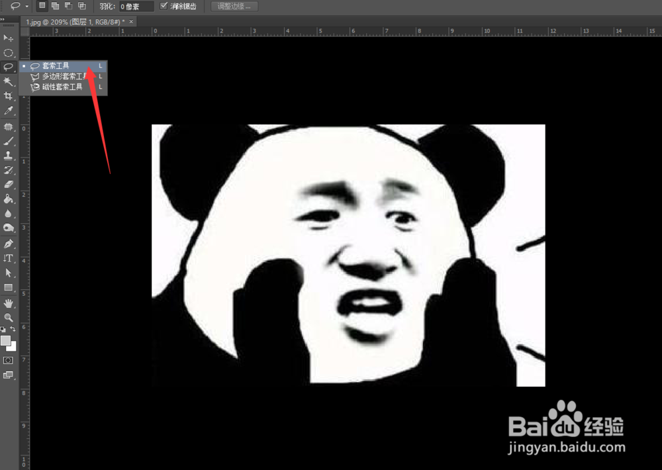Screen dimensions: 662x470
Task: Select the Path Selection tool
Action: (x=8, y=273)
